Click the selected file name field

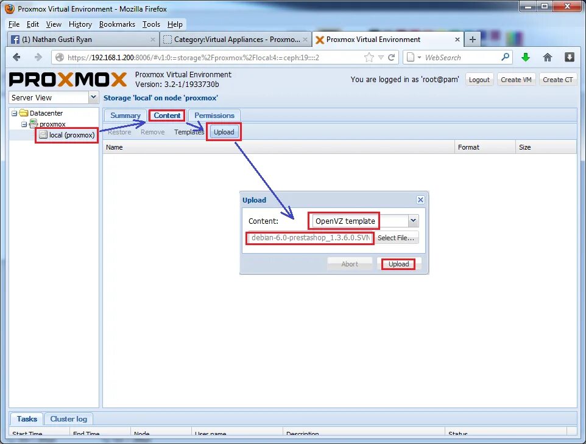310,238
